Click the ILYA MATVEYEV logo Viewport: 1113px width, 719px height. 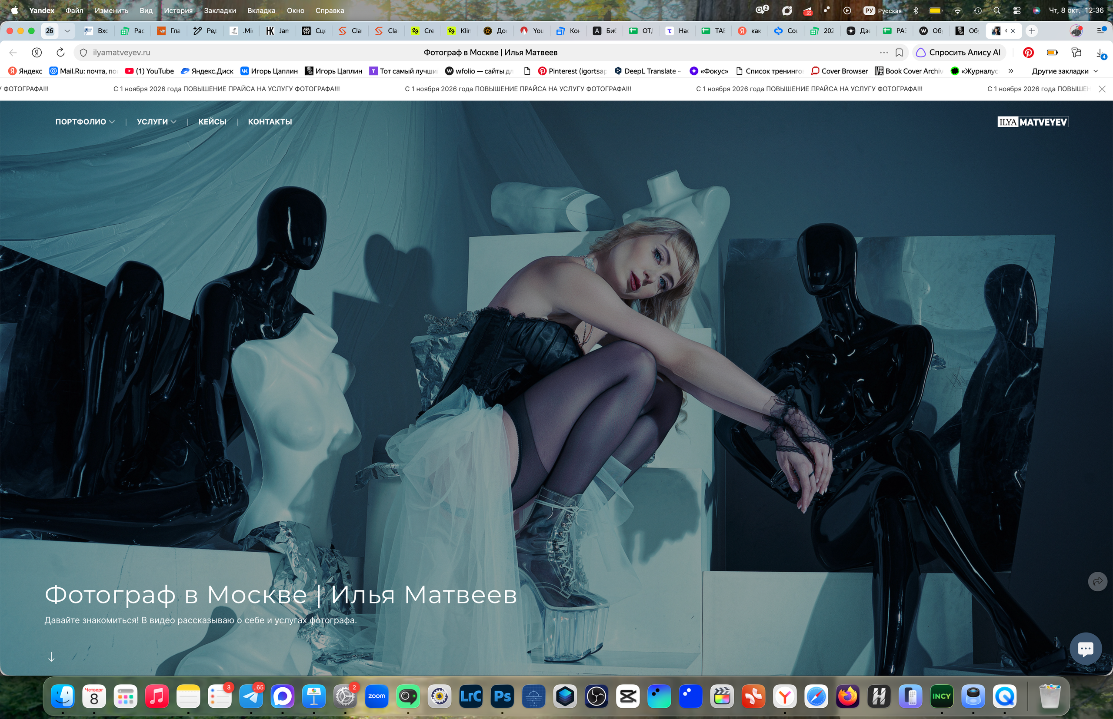(1033, 122)
